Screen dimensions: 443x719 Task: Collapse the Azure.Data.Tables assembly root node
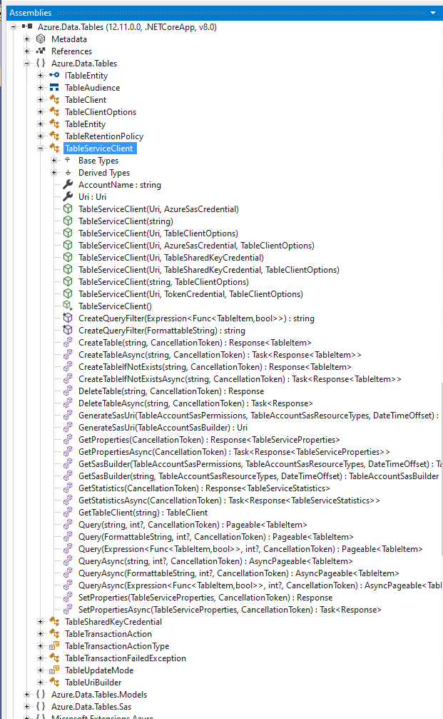(14, 27)
